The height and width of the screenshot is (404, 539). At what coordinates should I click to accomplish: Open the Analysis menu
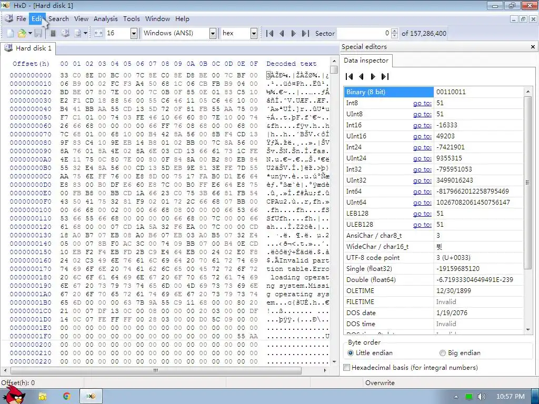tap(105, 19)
